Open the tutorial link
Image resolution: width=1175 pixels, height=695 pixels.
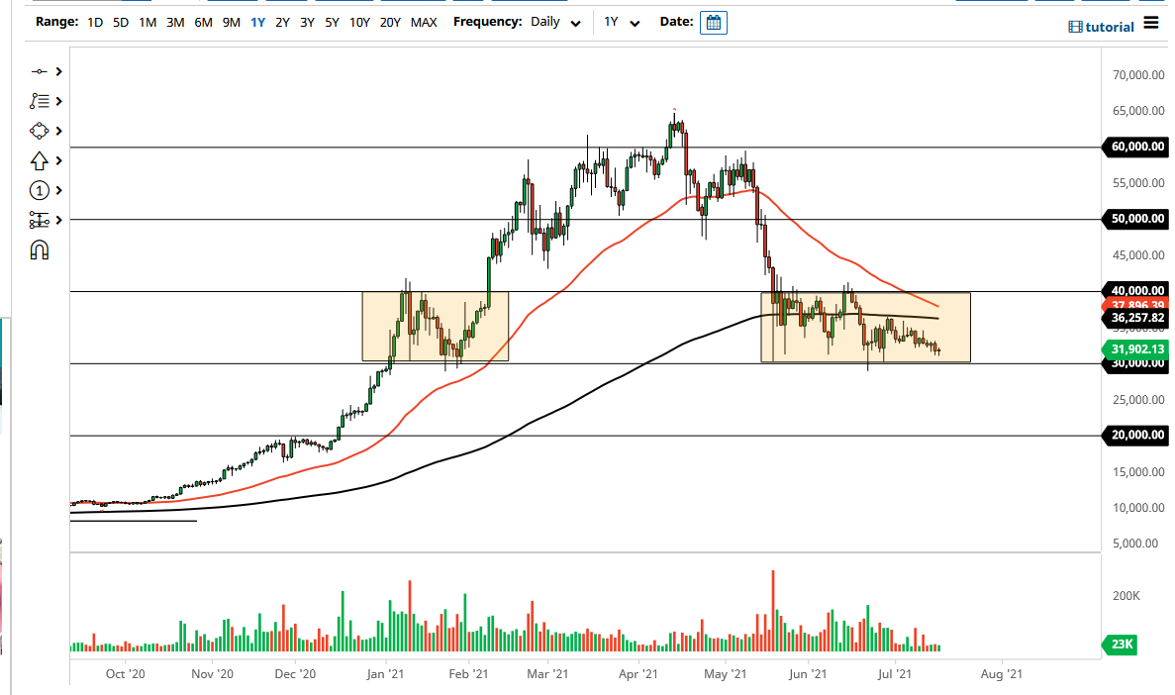(1113, 27)
